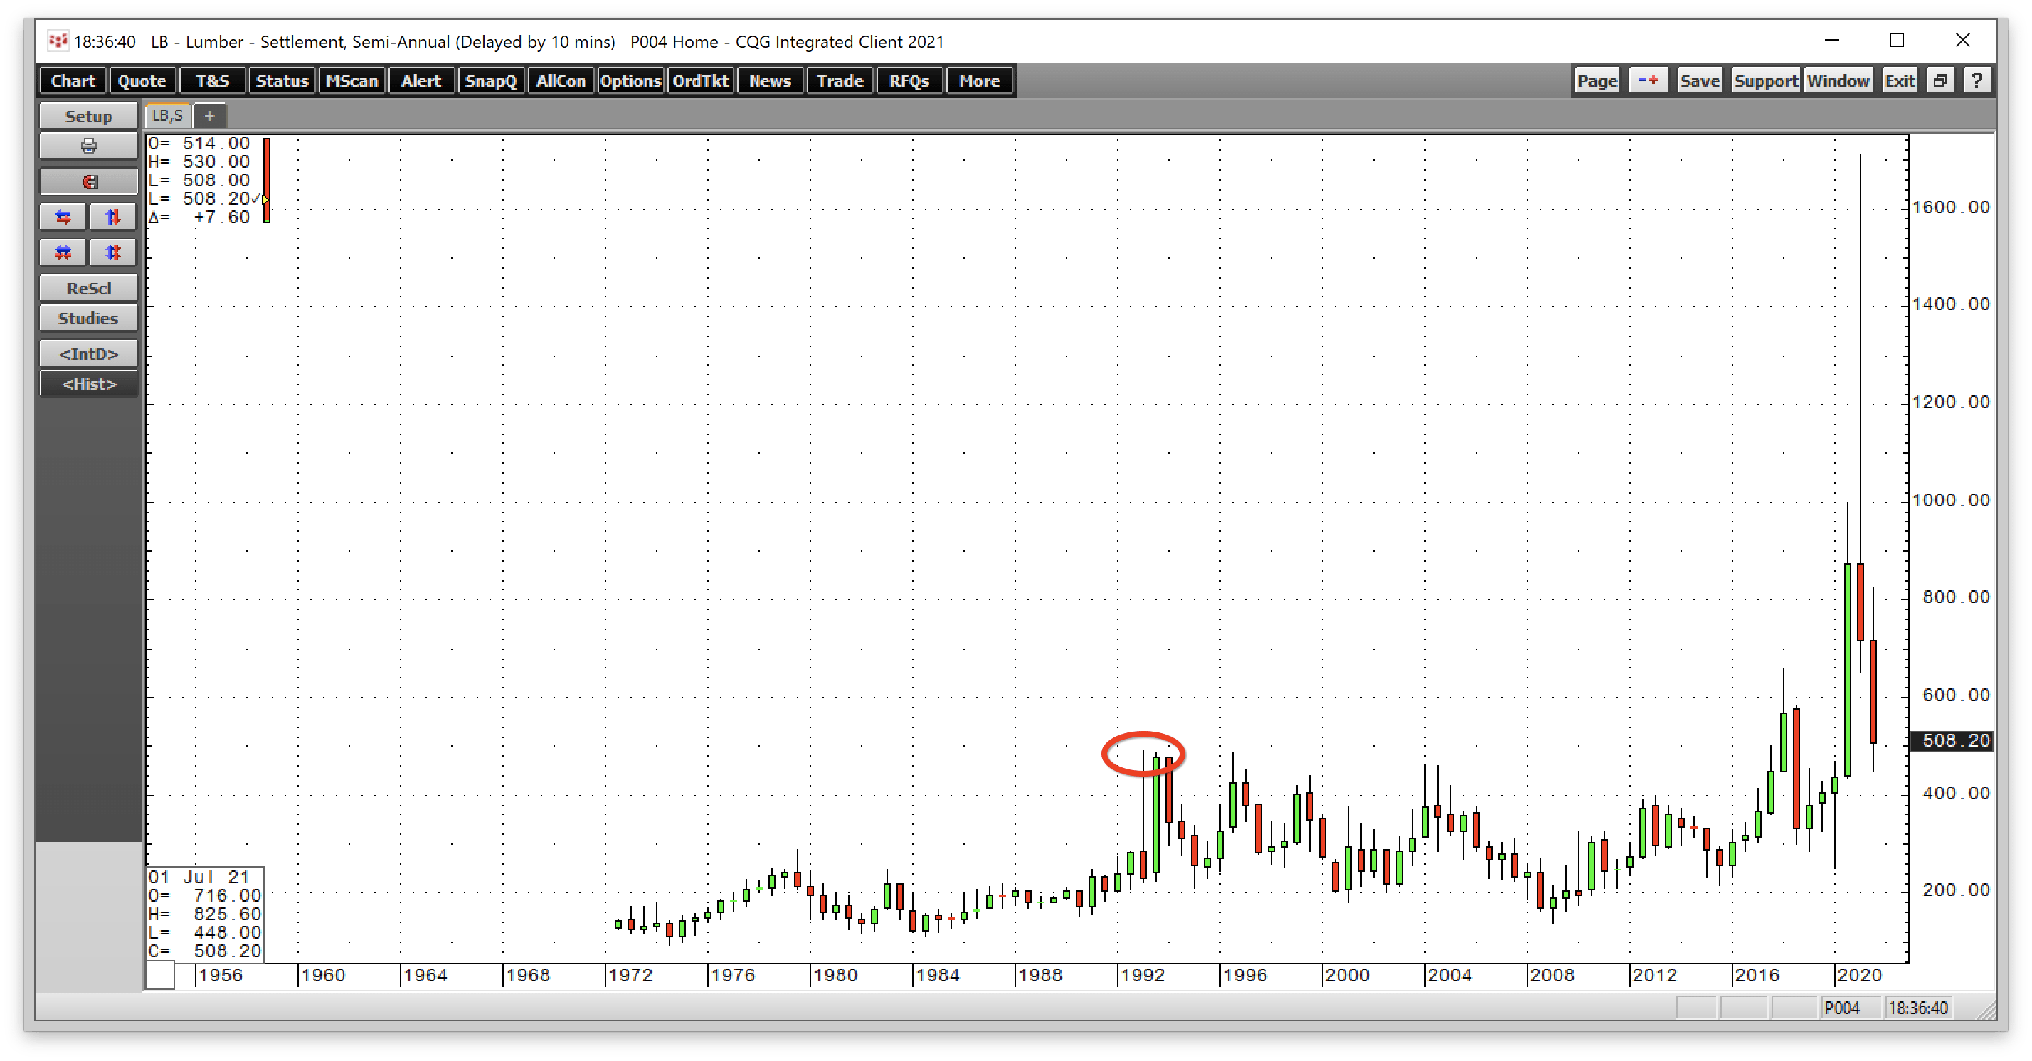The width and height of the screenshot is (2032, 1061).
Task: Click the 1600.00 price axis label
Action: pos(1951,208)
